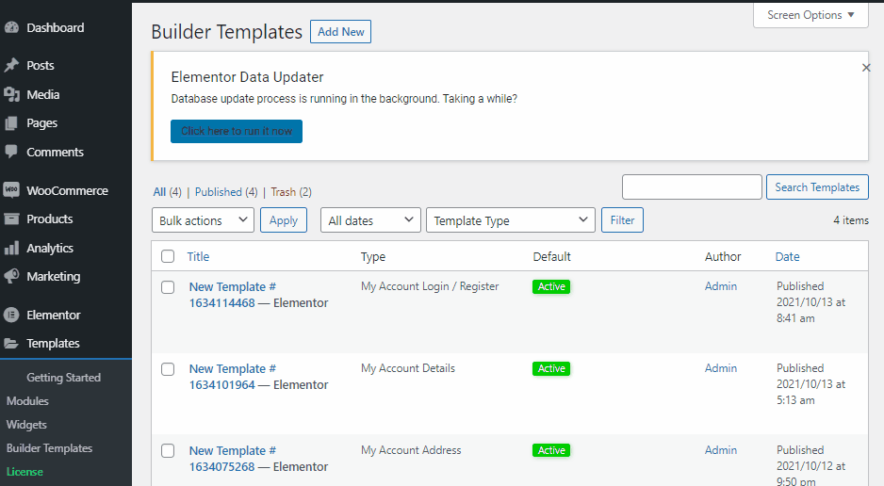The image size is (884, 486).
Task: Click the Posts pushpin icon
Action: click(x=11, y=65)
